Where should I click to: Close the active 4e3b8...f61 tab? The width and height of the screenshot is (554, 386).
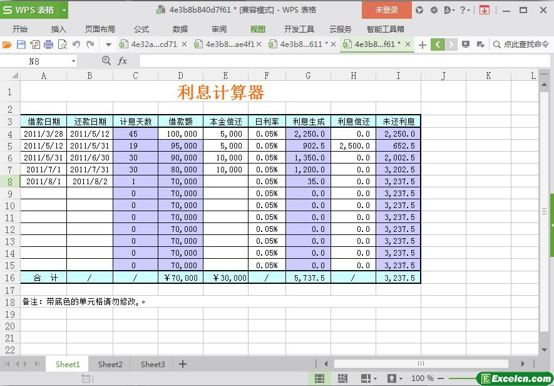[408, 44]
